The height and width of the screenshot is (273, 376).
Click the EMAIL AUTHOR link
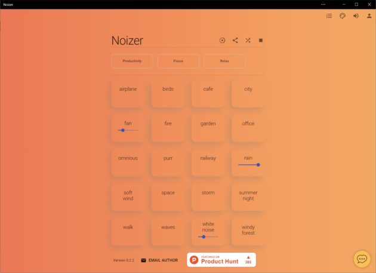159,260
